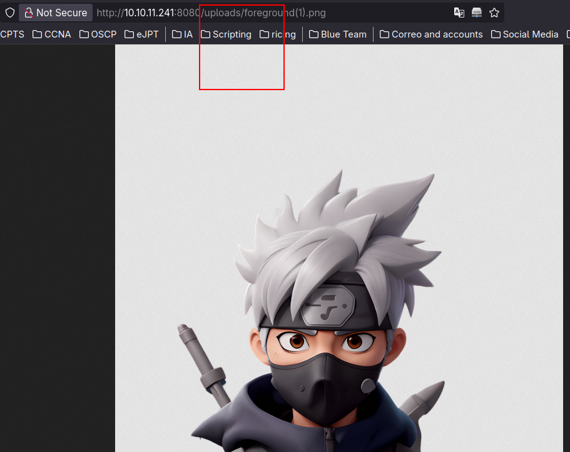Screen dimensions: 570x452
Task: Open the Not Secure connection info
Action: (x=56, y=13)
